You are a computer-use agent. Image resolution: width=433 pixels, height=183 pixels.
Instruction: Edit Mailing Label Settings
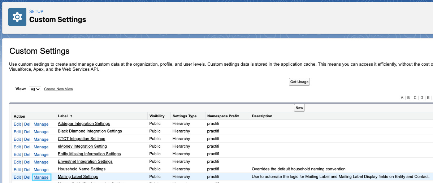pos(17,177)
